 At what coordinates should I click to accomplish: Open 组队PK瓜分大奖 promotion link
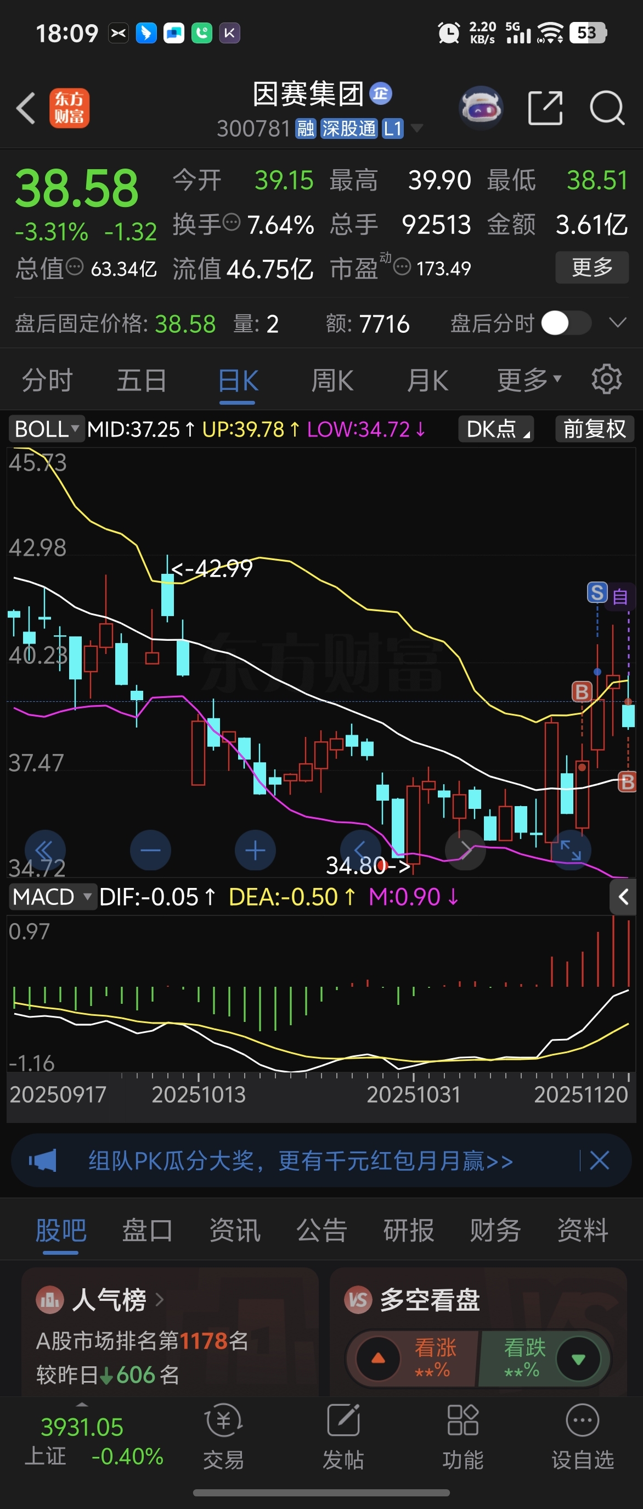tap(300, 1160)
